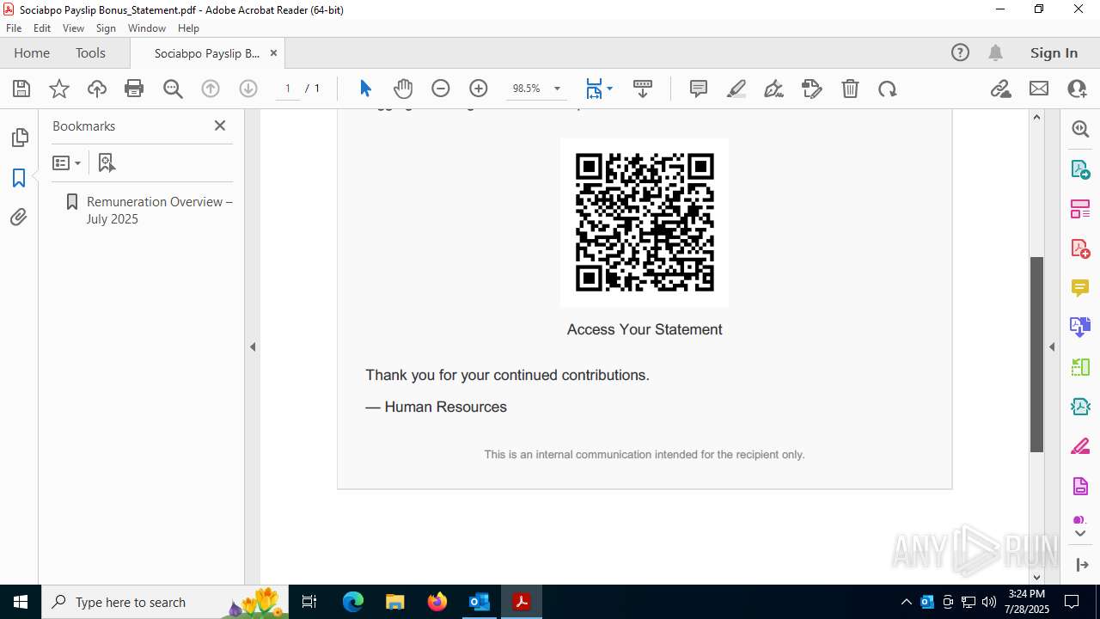Zoom in with the plus circle
Screen dimensions: 1100x619
479,89
